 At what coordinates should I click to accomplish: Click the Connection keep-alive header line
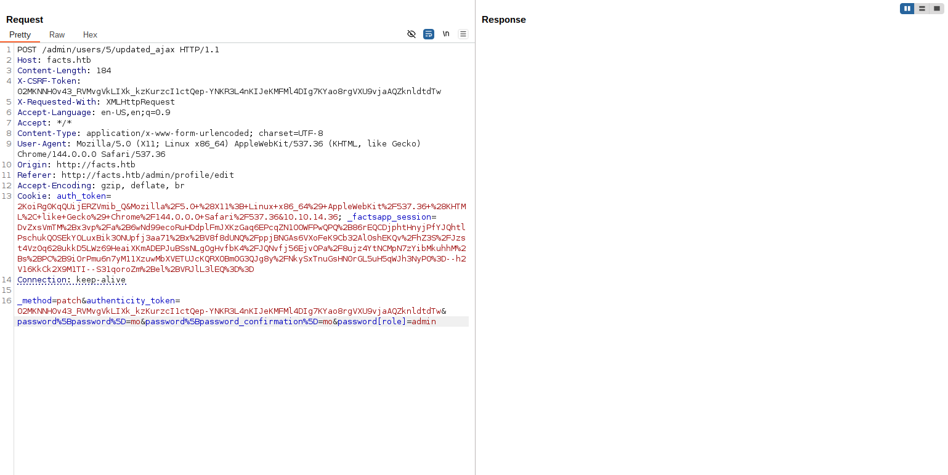[71, 280]
